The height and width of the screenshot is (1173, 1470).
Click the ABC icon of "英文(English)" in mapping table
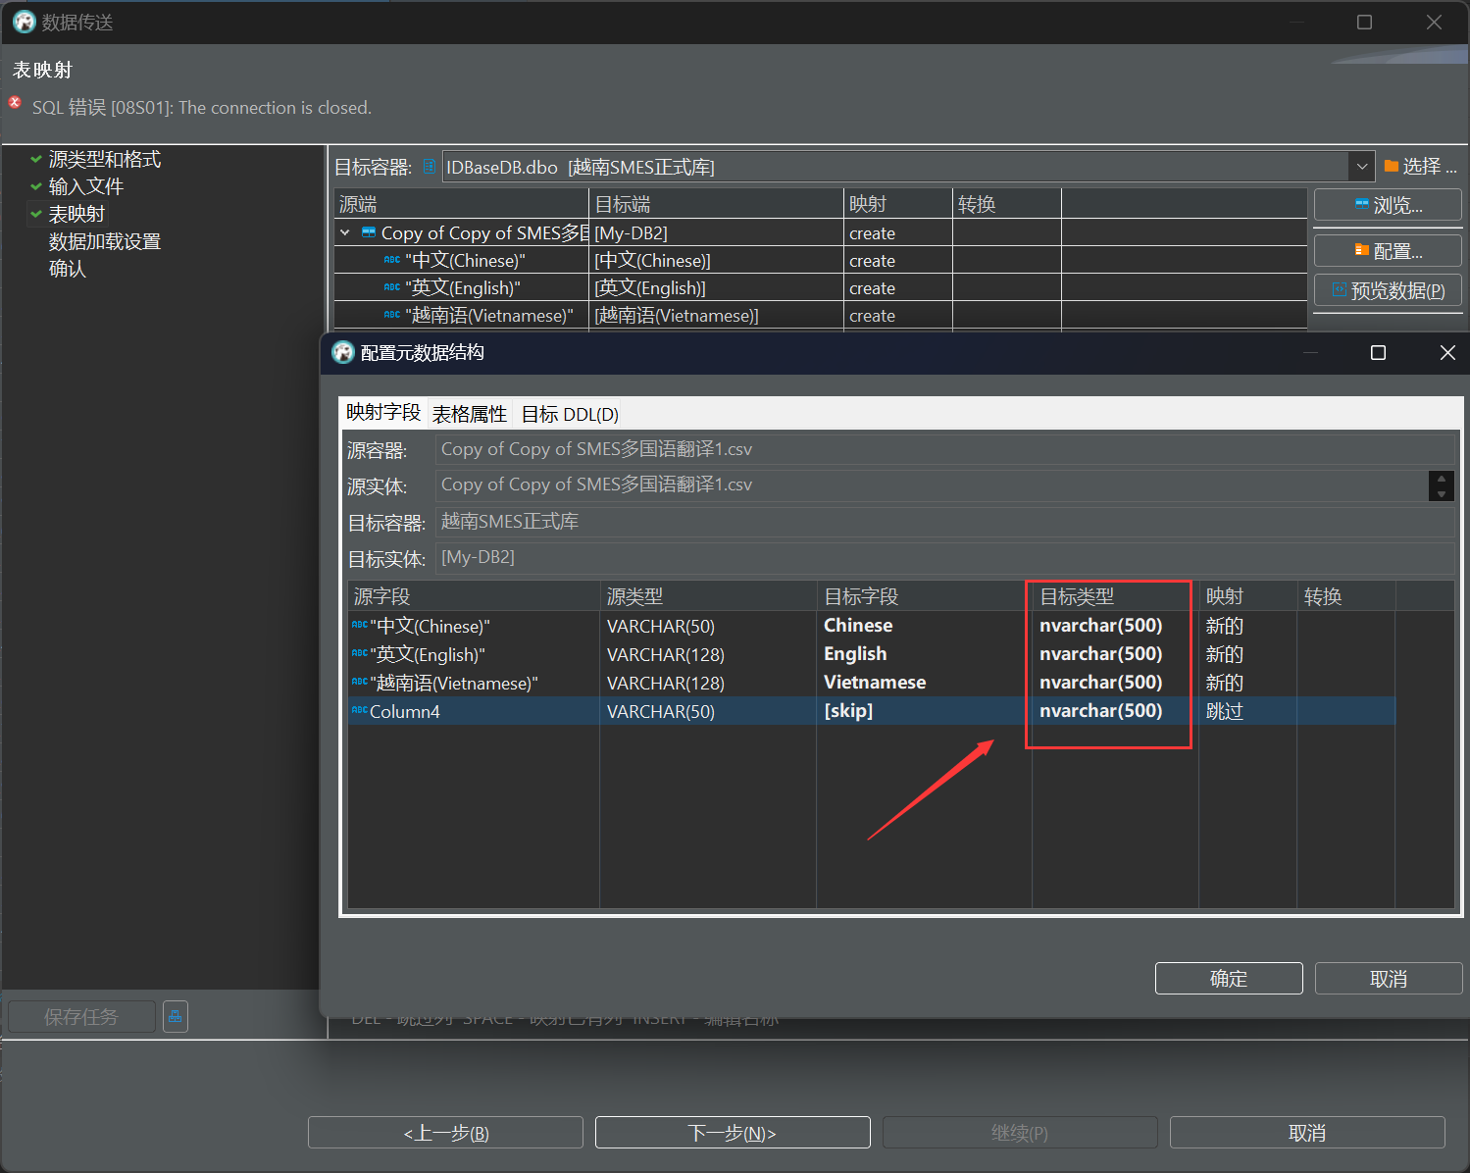[x=391, y=287]
